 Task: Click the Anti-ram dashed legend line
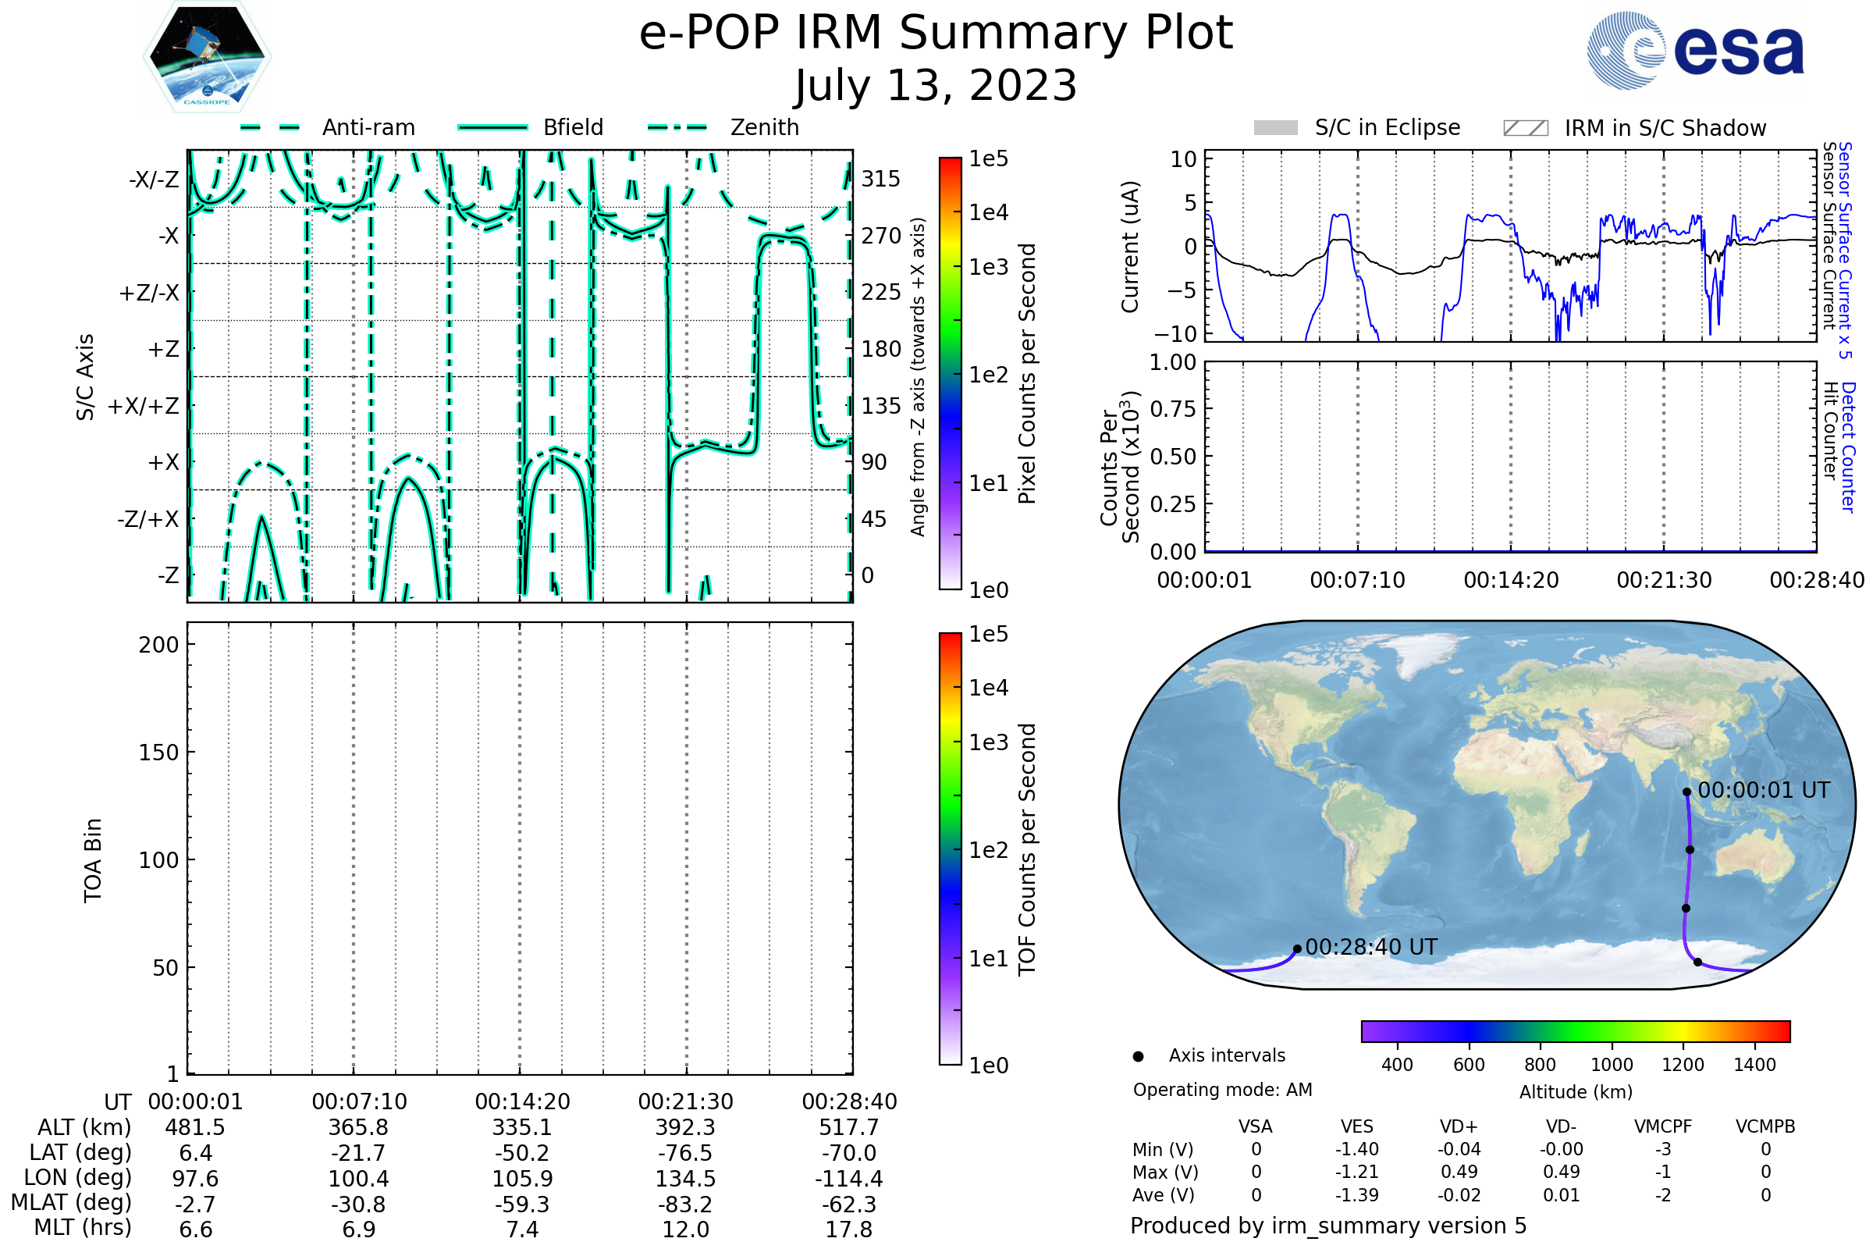(271, 127)
